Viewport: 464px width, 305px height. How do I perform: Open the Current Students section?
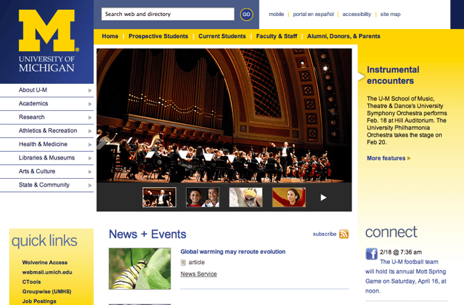tap(222, 36)
